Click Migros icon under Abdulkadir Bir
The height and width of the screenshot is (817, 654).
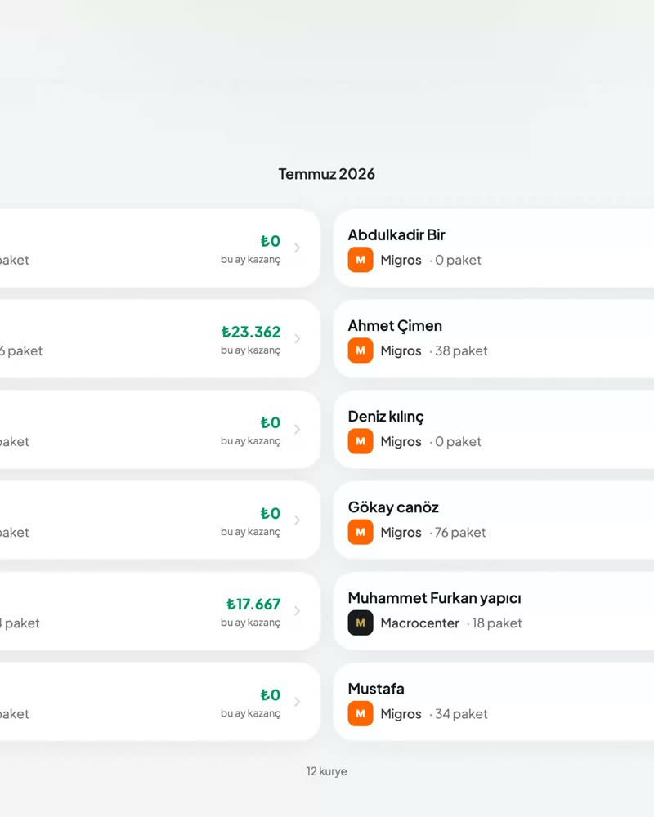pos(361,260)
